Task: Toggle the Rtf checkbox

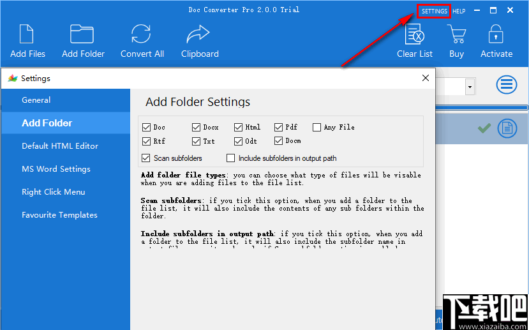Action: [x=146, y=141]
